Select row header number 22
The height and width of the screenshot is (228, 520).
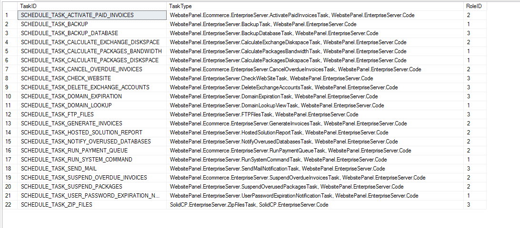pyautogui.click(x=10, y=205)
